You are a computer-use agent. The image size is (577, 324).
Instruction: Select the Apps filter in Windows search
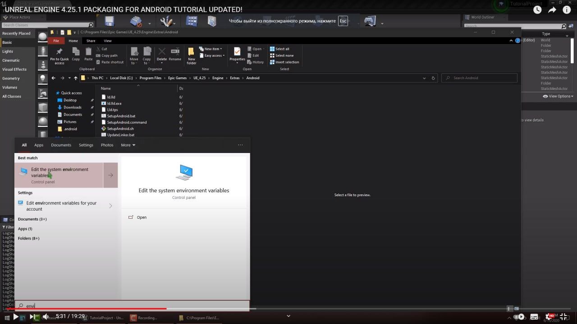pyautogui.click(x=39, y=145)
